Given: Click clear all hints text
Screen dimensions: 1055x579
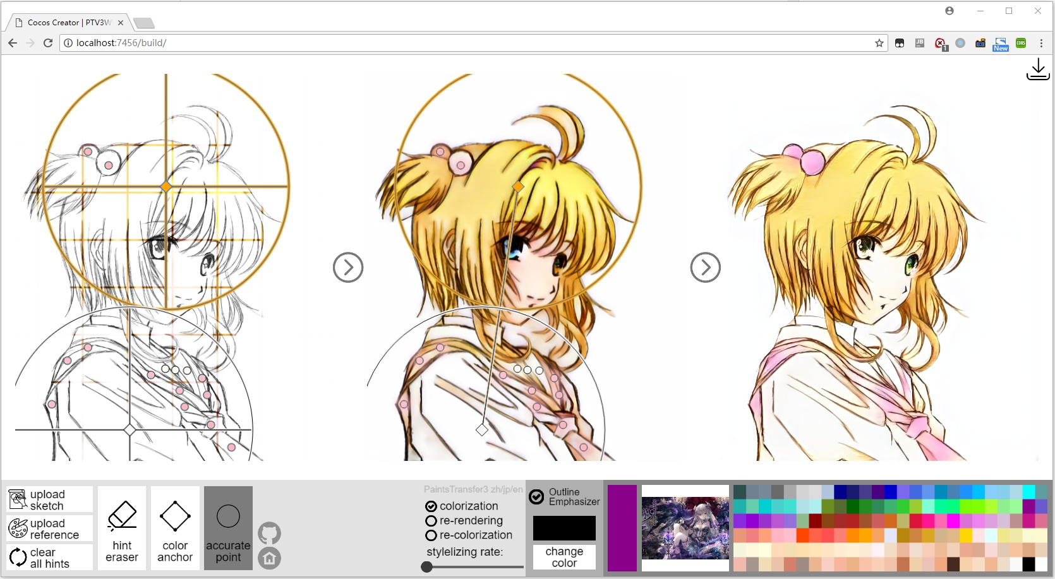Looking at the screenshot, I should (49, 558).
